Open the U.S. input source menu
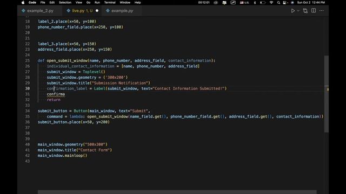The height and width of the screenshot is (194, 346). [x=244, y=2]
